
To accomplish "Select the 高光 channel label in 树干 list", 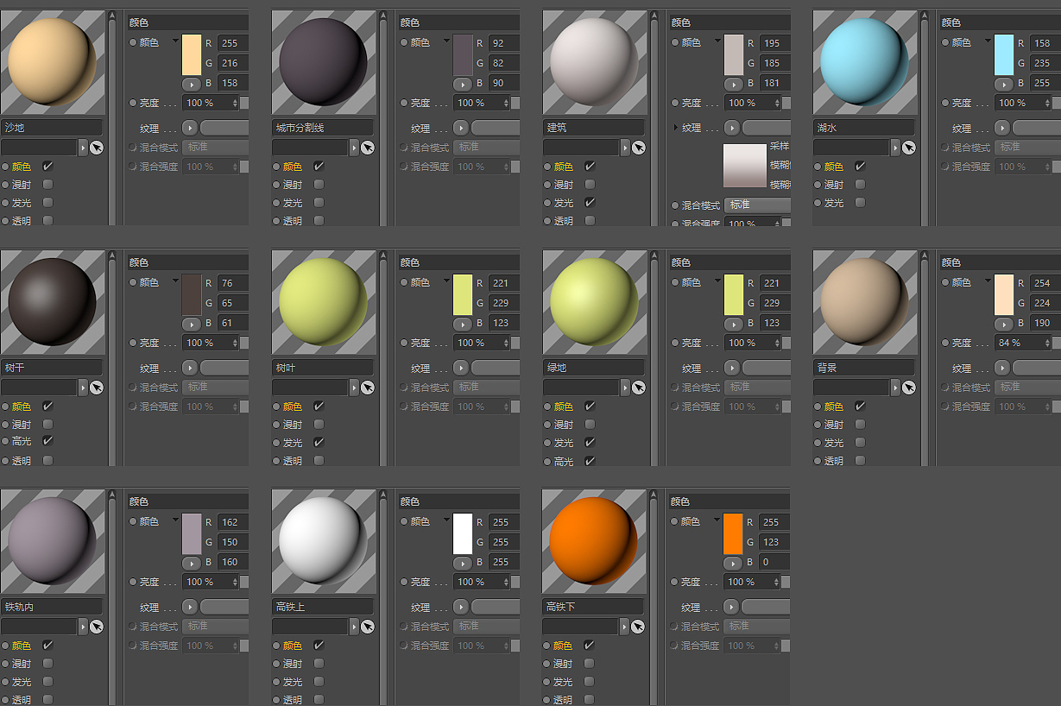I will (22, 442).
